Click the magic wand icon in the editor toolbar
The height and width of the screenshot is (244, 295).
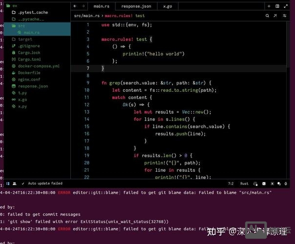coord(275,16)
